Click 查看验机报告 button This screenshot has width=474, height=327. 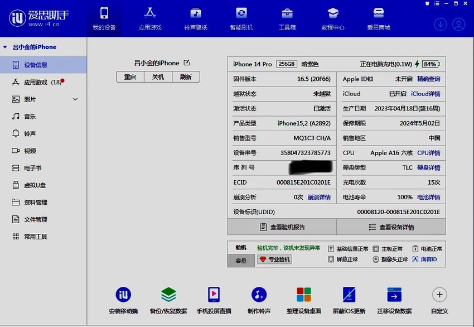pyautogui.click(x=282, y=227)
